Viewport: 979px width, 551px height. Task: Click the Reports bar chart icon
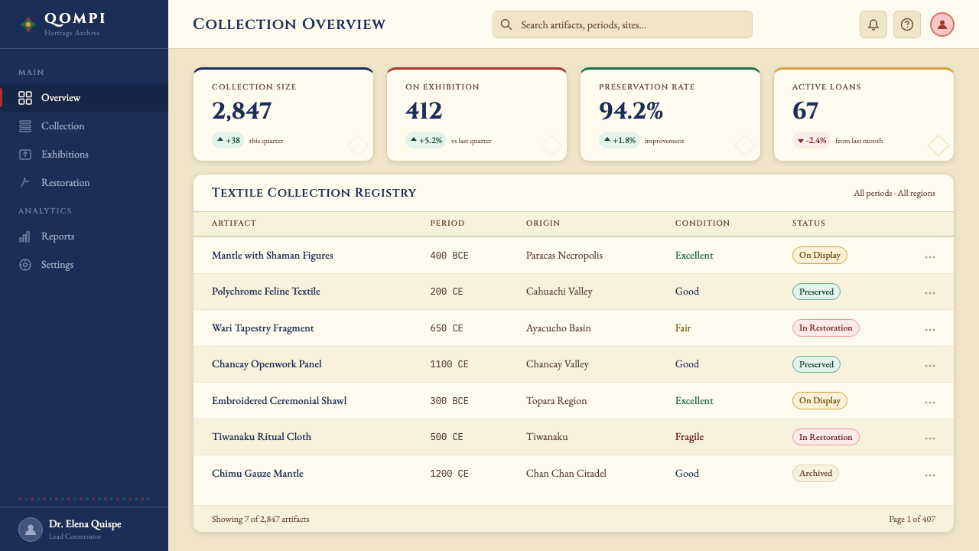[x=25, y=236]
